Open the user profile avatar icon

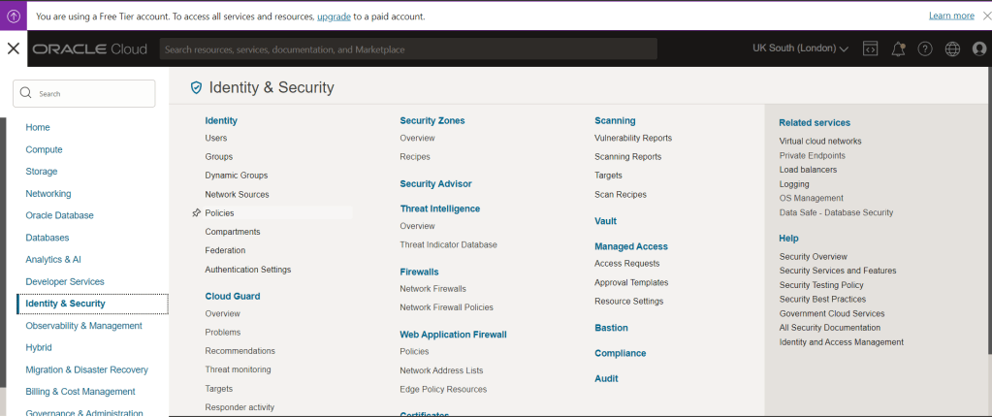point(978,48)
